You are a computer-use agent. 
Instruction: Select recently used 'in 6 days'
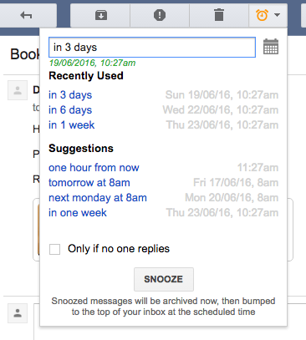70,110
